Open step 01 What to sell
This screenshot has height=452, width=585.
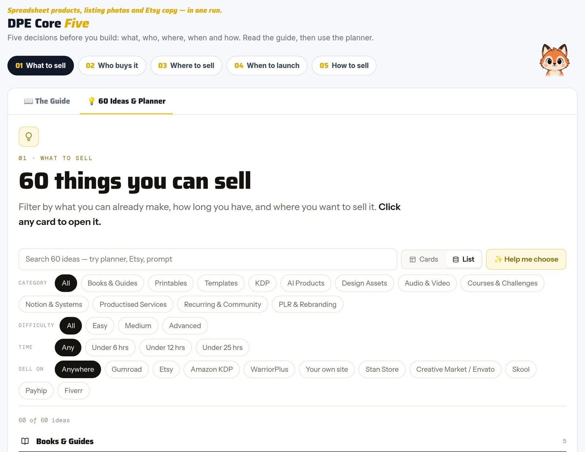coord(41,65)
